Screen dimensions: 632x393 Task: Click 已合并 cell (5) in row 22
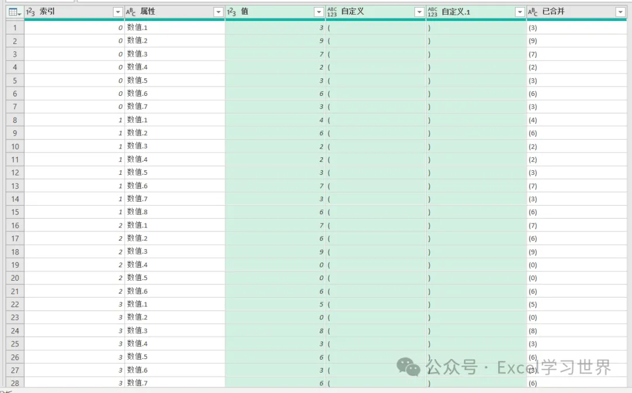(x=576, y=305)
